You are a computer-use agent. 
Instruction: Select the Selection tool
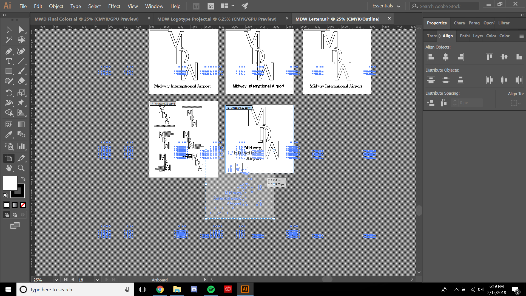coord(9,30)
